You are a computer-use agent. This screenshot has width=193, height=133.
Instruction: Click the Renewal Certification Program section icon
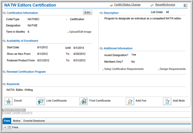pyautogui.click(x=4, y=72)
